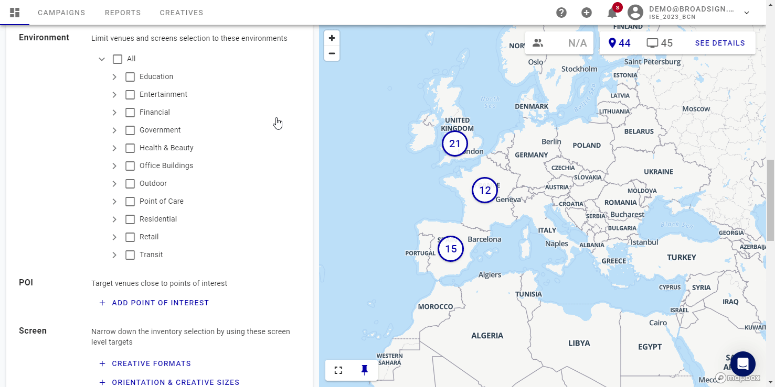
Task: Open the account dropdown next to DEMO@BROADSIGN
Action: click(747, 12)
